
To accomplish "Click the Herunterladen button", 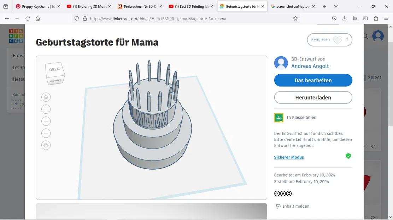I will (313, 98).
